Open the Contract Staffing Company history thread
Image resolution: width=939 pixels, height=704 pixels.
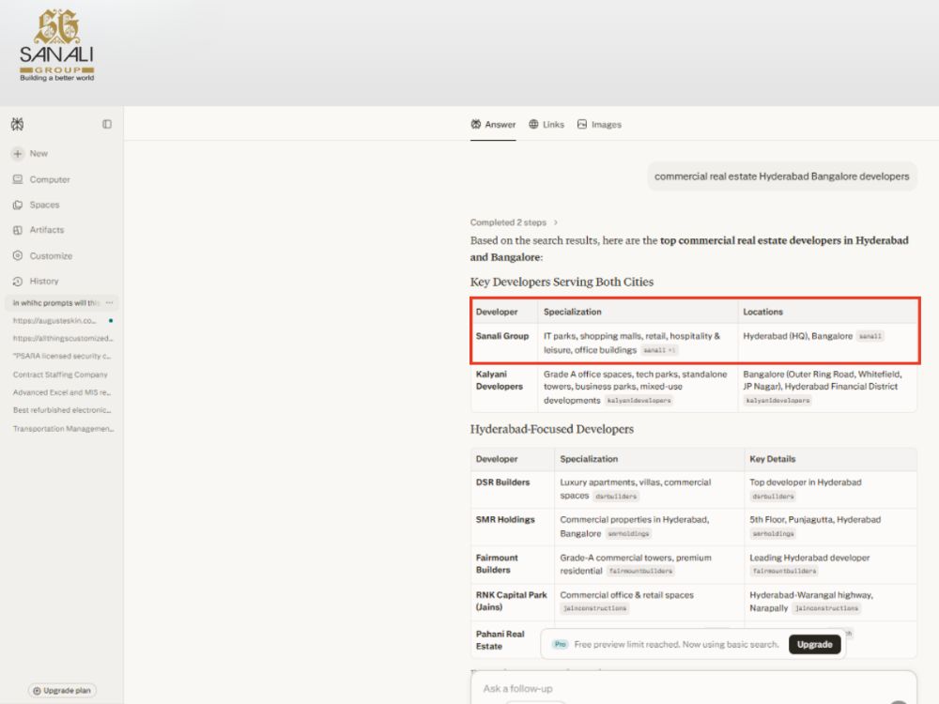[x=60, y=375]
